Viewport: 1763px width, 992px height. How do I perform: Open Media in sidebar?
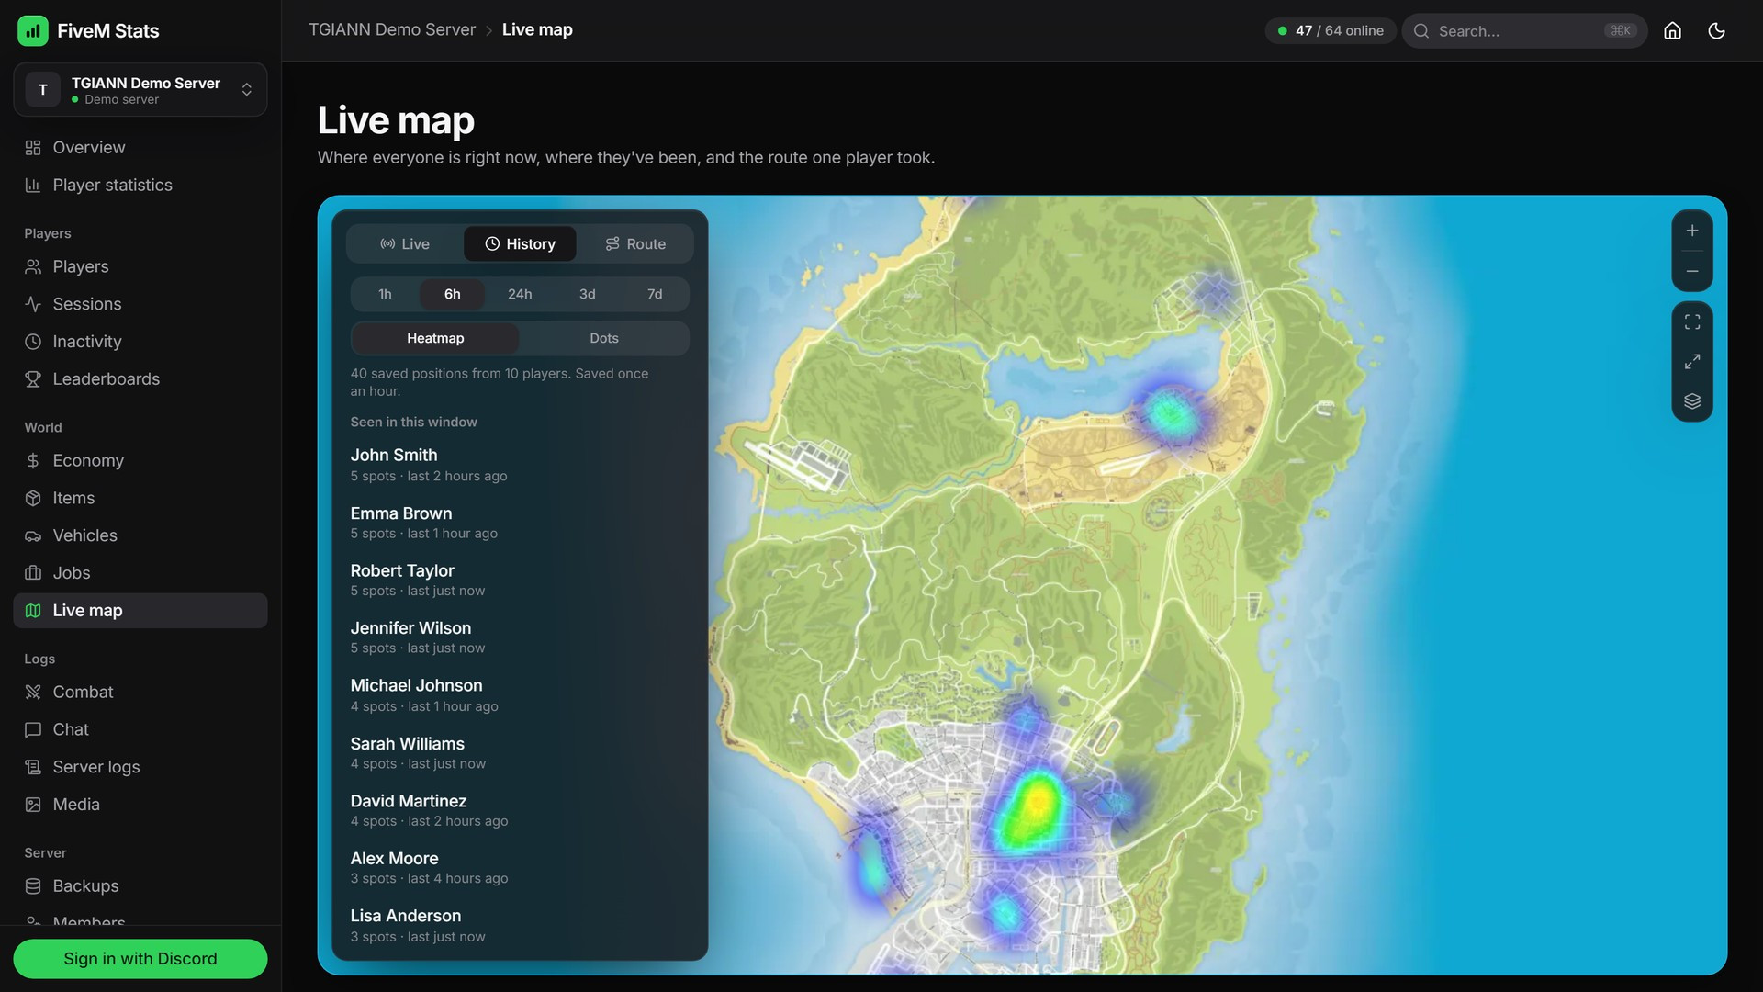(x=140, y=805)
